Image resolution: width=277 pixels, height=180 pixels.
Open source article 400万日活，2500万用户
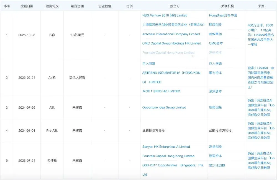(x=261, y=35)
